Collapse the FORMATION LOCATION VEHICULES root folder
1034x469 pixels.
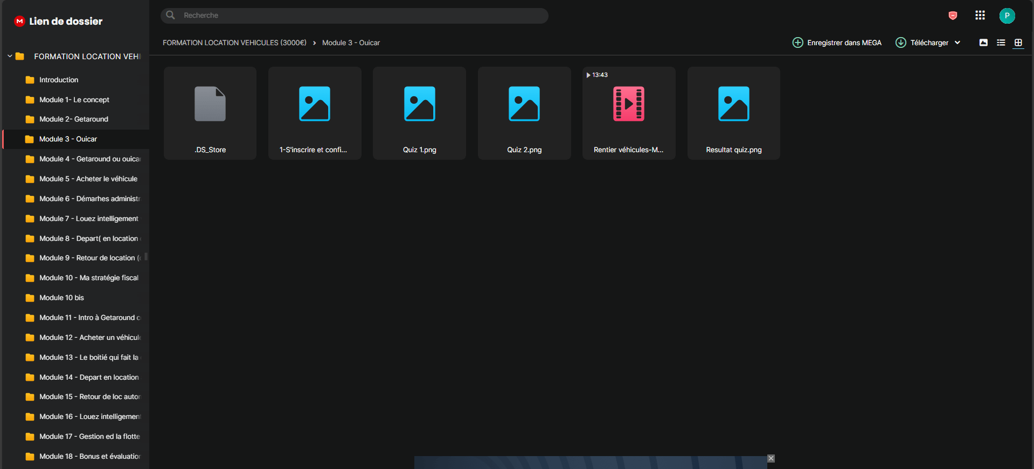point(10,56)
